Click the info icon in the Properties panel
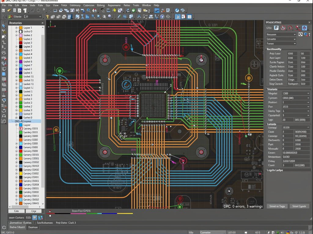313x234 pixels. pyautogui.click(x=310, y=35)
